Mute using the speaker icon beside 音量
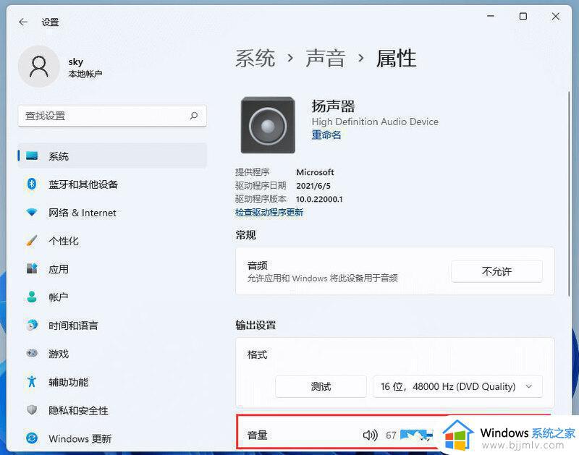The width and height of the screenshot is (579, 455). (x=370, y=435)
